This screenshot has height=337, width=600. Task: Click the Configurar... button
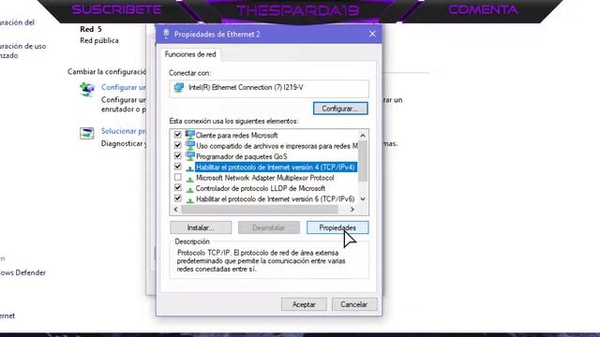340,109
